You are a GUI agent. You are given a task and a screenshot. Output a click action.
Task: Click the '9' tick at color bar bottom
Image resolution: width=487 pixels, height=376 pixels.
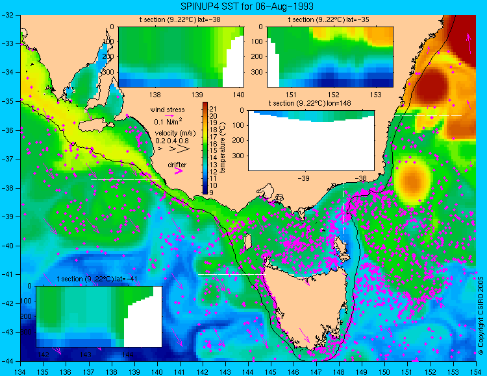pos(212,193)
